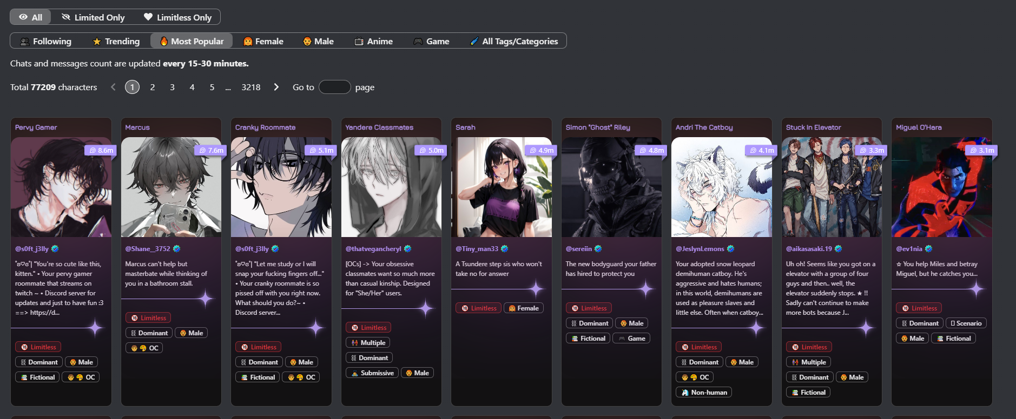Screen dimensions: 1016x419
Task: Click the 4.9m chat count badge
Action: pyautogui.click(x=542, y=150)
